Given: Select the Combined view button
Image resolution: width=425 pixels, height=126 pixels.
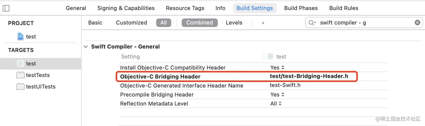Looking at the screenshot, I should point(200,23).
